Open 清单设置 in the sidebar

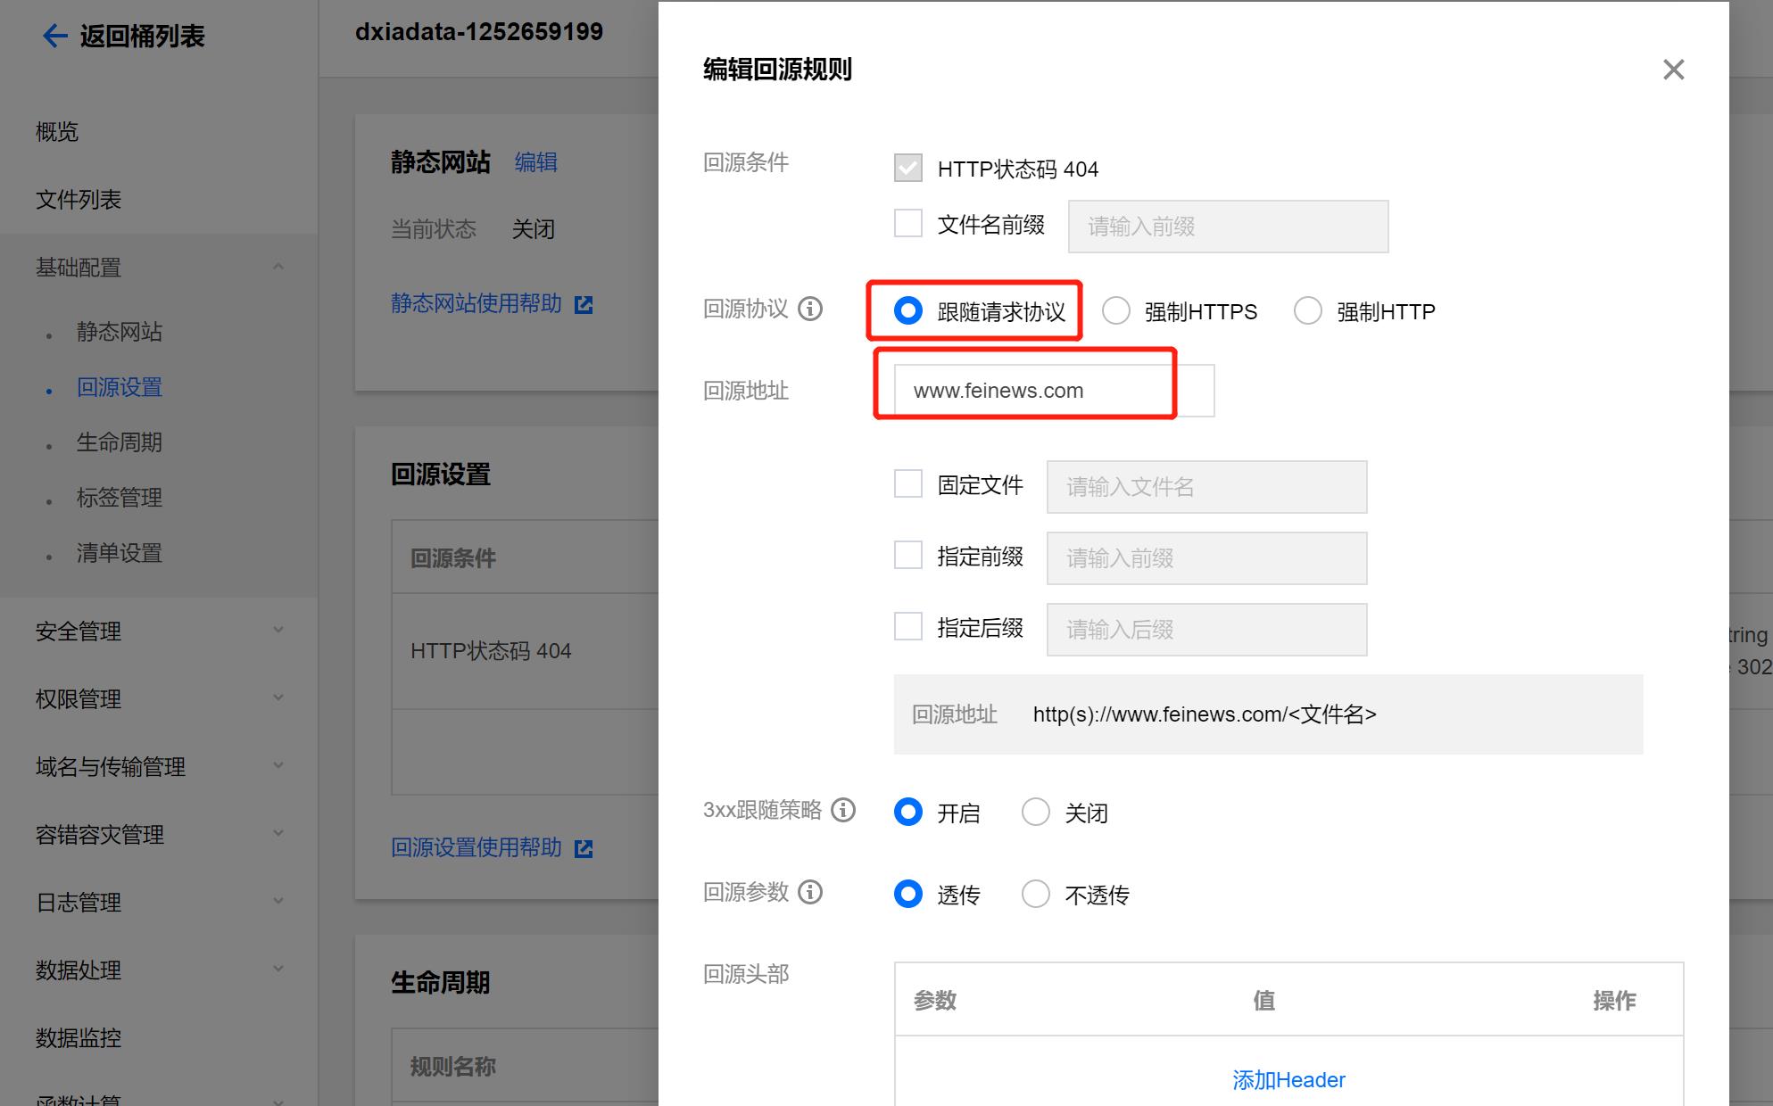pyautogui.click(x=120, y=553)
